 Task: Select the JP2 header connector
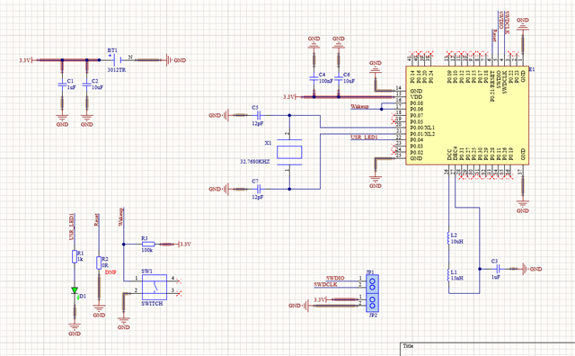pos(372,303)
